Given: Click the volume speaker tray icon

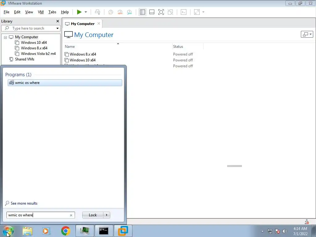Looking at the screenshot, I should (285, 231).
